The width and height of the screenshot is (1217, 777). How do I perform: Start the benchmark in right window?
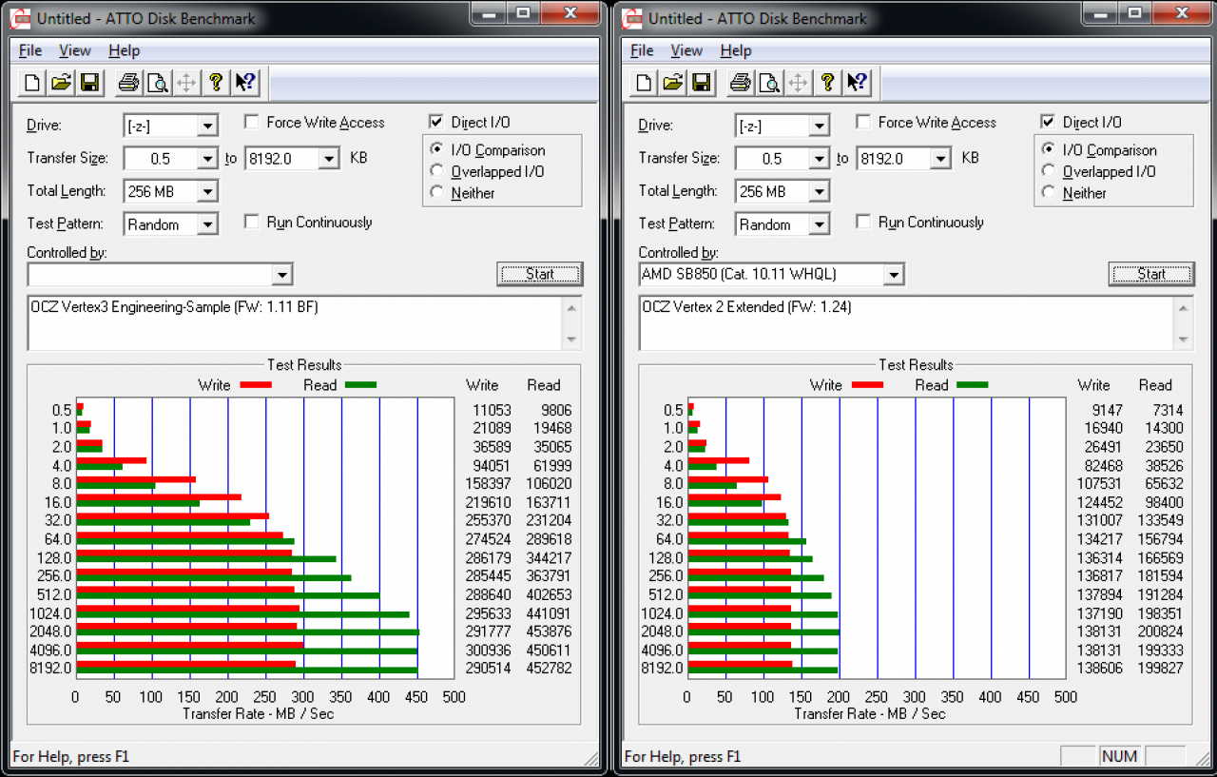coord(1150,274)
